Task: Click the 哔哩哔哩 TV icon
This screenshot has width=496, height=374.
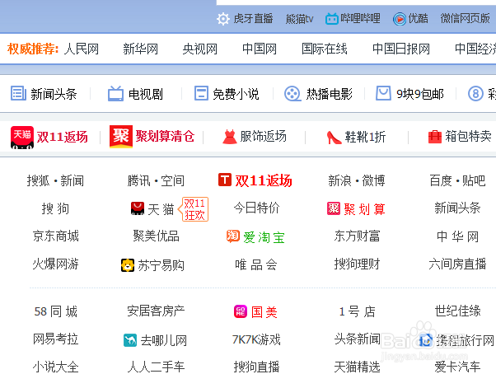Action: pyautogui.click(x=332, y=19)
